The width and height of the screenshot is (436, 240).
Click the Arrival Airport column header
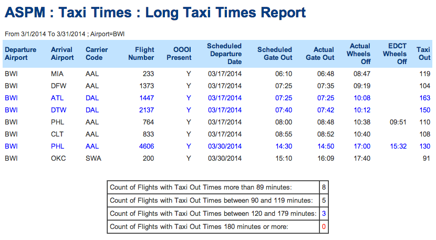coord(62,54)
